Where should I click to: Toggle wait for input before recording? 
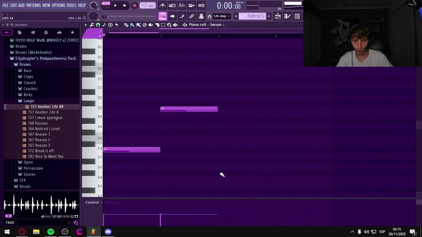pyautogui.click(x=172, y=5)
